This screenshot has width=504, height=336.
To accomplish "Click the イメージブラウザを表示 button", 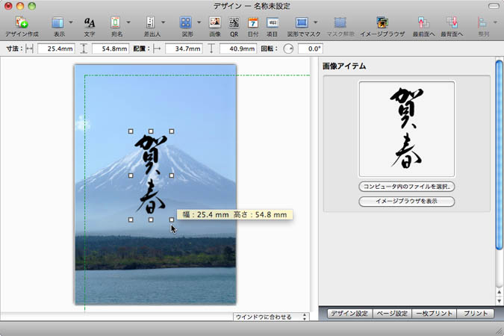I will [x=407, y=202].
